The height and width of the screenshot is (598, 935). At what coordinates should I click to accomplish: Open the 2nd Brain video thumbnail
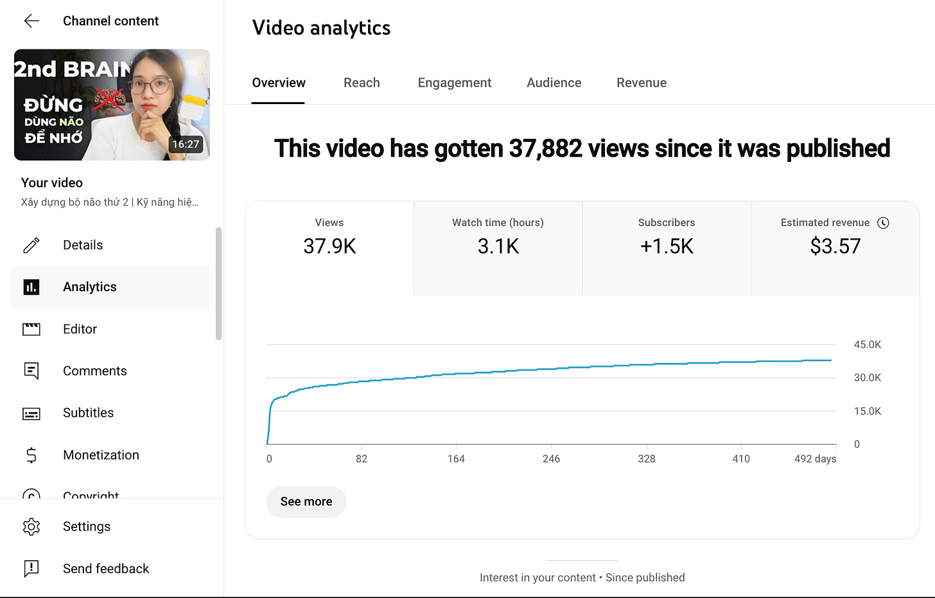click(x=112, y=105)
